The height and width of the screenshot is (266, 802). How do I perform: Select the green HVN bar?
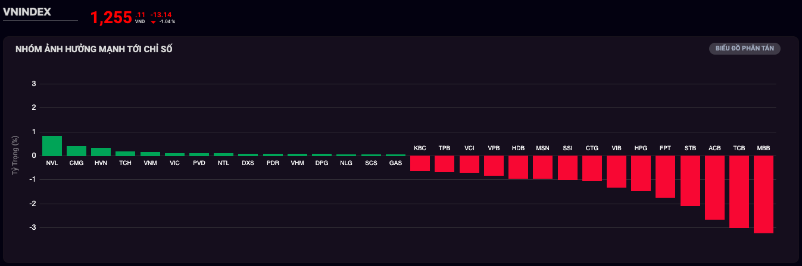coord(101,152)
